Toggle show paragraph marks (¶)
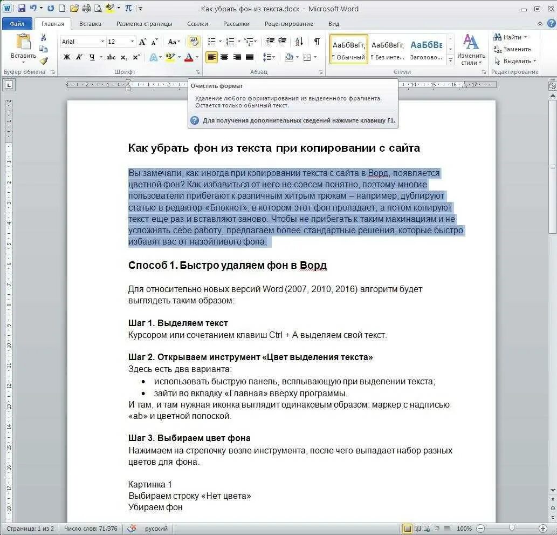This screenshot has width=557, height=535. [x=317, y=42]
